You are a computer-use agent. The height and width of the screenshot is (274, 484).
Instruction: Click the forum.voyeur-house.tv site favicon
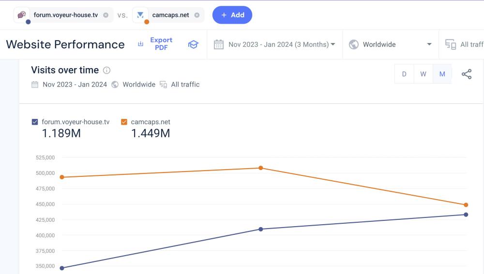point(22,15)
